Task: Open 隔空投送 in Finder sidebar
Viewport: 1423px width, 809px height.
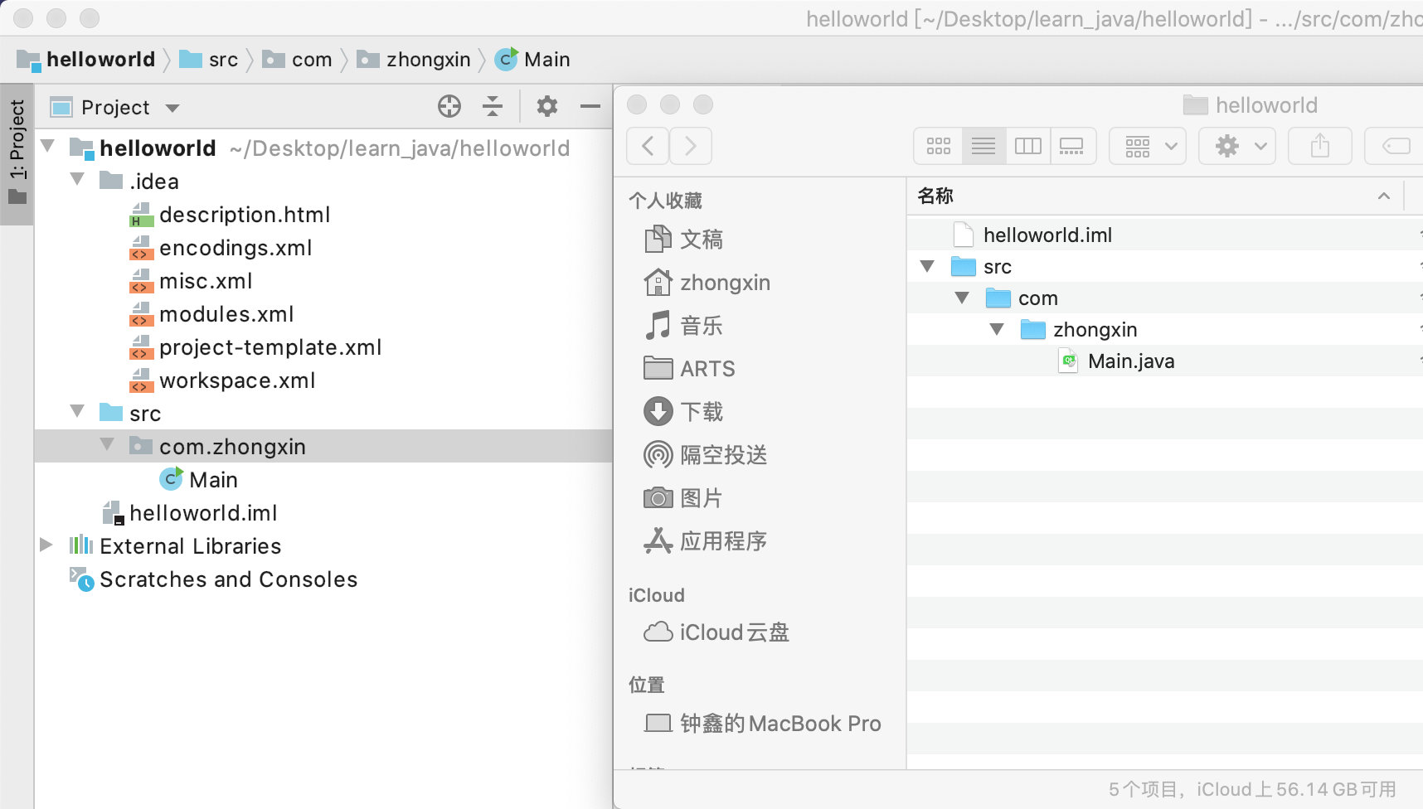Action: coord(706,455)
